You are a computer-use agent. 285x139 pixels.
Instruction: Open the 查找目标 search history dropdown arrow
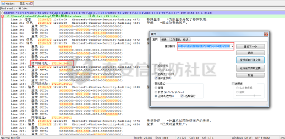click(x=232, y=46)
